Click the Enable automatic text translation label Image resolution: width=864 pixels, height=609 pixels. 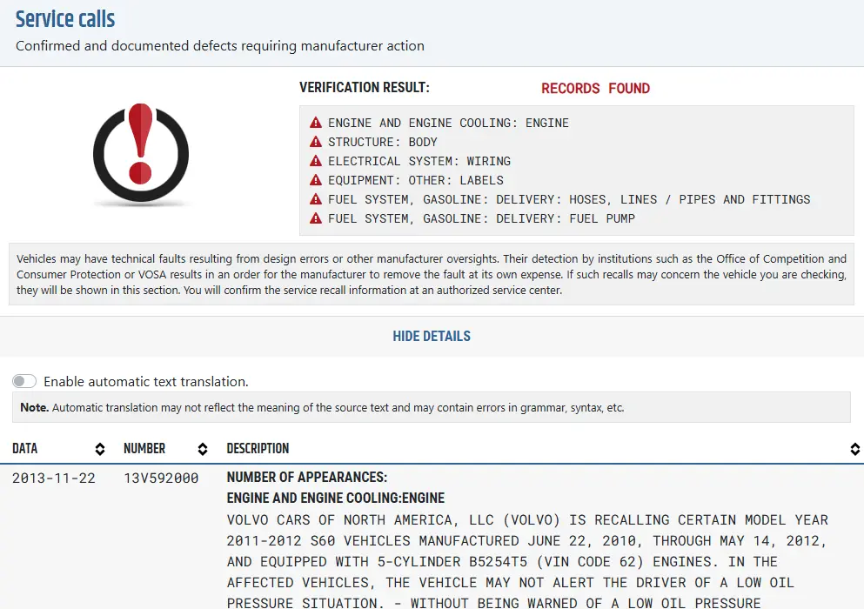click(146, 381)
